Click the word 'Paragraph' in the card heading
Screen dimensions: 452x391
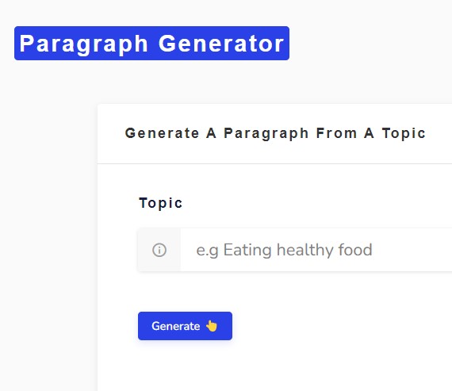(x=266, y=134)
